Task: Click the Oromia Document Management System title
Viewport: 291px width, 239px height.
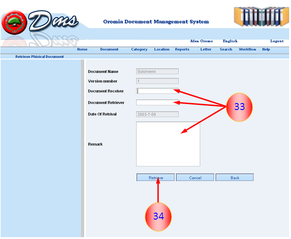Action: tap(156, 22)
